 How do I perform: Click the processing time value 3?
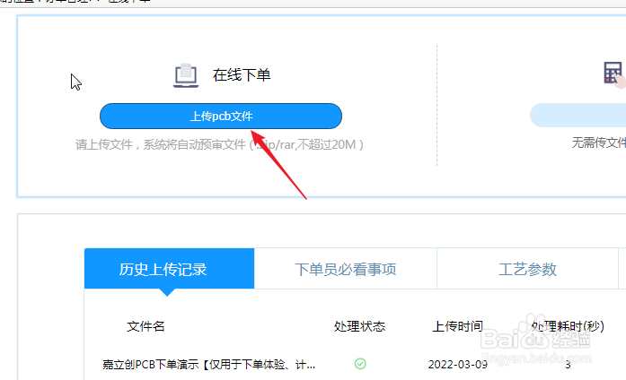(x=568, y=365)
